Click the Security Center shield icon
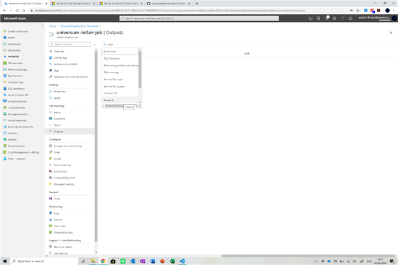The width and height of the screenshot is (398, 265). point(5,146)
